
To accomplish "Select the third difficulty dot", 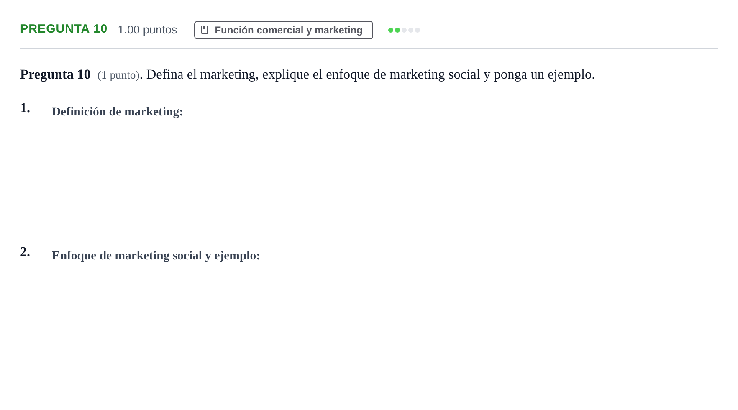I will 404,30.
